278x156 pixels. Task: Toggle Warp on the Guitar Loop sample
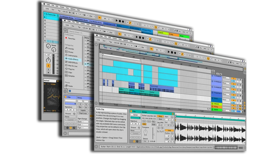160,116
